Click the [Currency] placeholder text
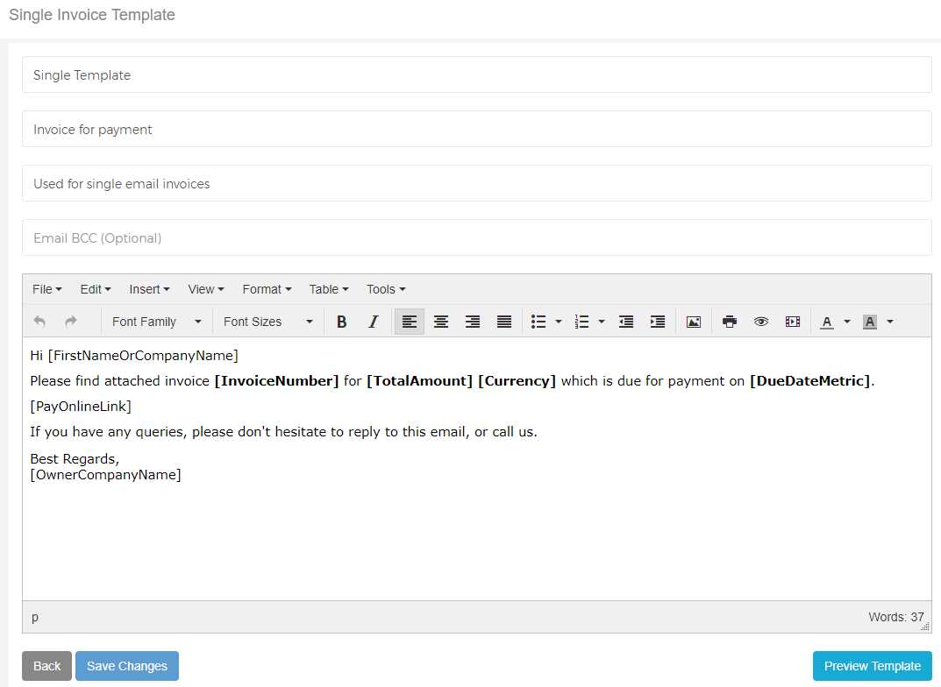Viewport: 941px width, 687px height. (517, 380)
